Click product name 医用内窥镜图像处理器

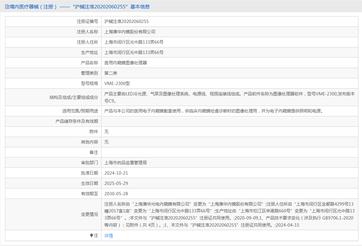[126, 63]
